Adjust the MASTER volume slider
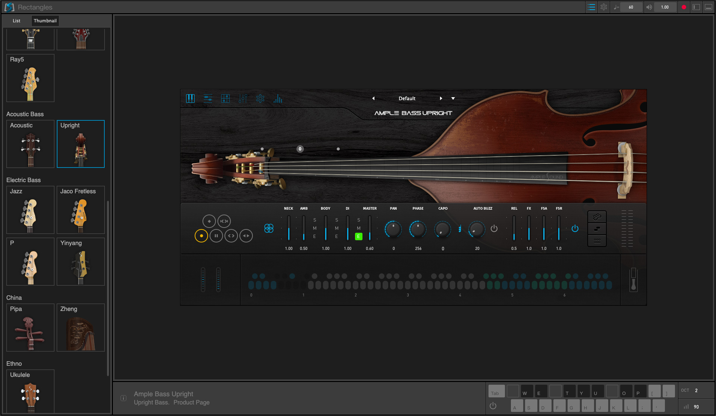 tap(370, 228)
